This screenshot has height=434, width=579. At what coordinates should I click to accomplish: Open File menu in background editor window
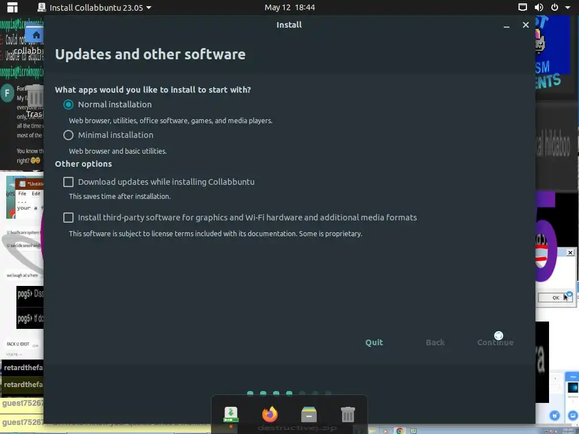22,194
